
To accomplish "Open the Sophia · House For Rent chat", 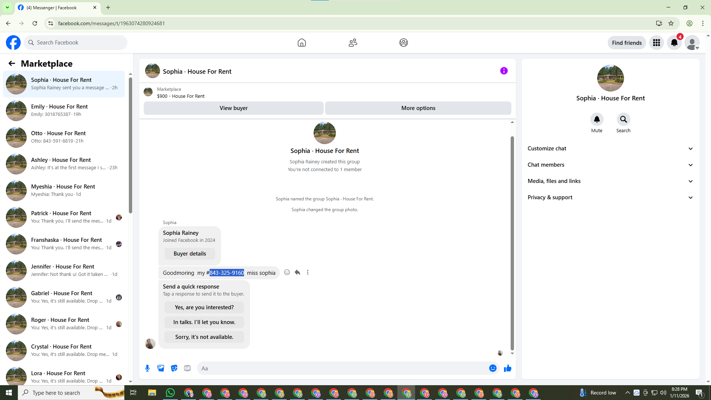I will click(x=64, y=84).
